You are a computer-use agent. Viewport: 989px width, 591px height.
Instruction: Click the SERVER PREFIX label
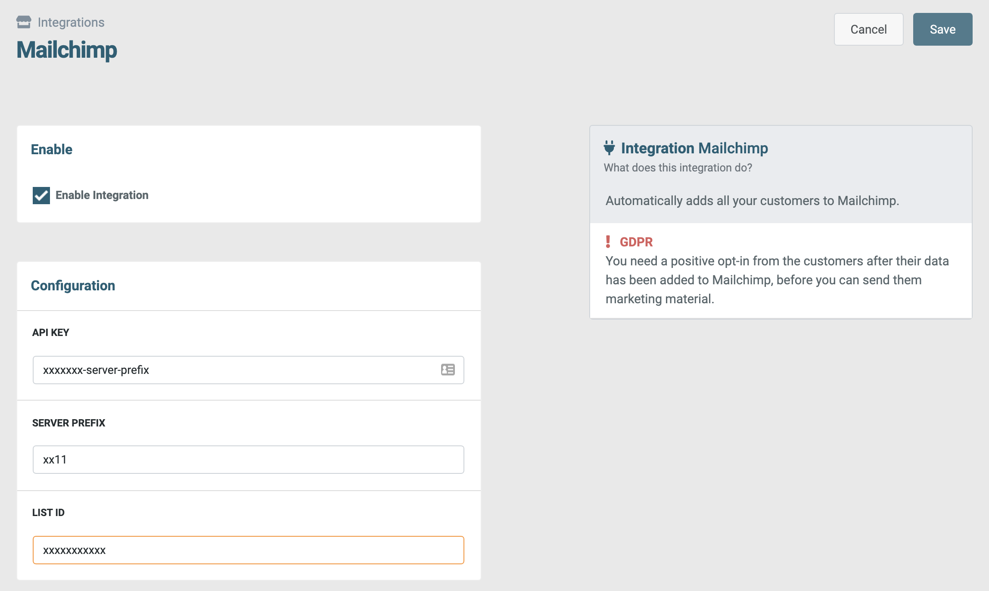(68, 423)
